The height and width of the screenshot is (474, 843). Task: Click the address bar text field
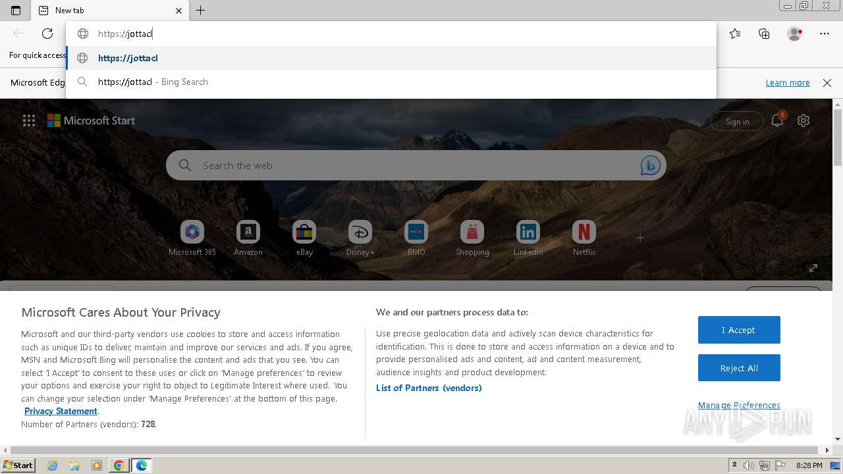click(391, 34)
